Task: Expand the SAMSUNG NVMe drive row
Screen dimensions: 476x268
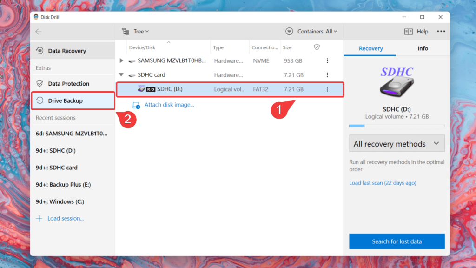Action: pyautogui.click(x=121, y=60)
